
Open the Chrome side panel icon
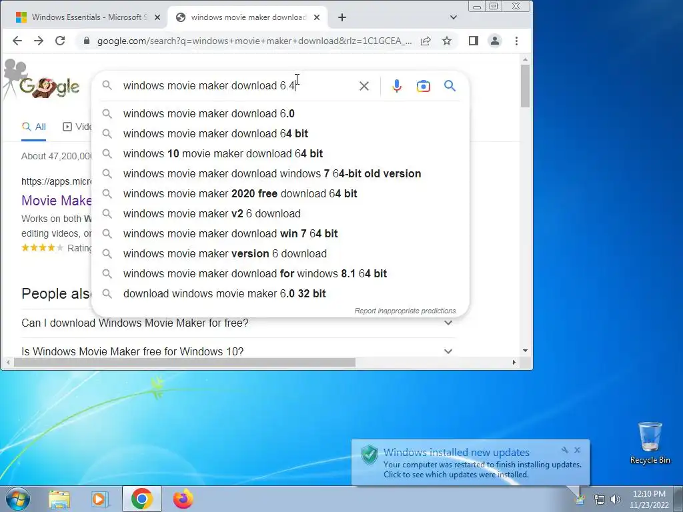(474, 41)
